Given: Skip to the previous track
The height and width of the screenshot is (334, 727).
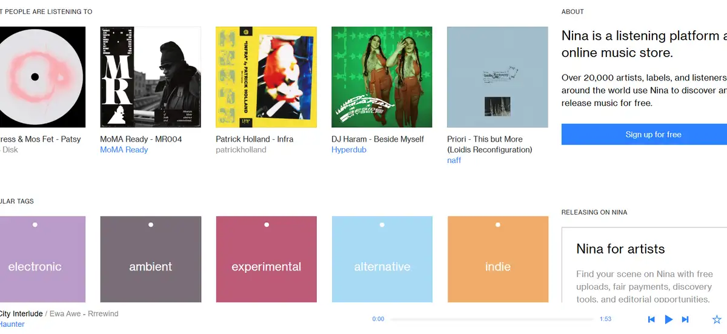Looking at the screenshot, I should (x=651, y=319).
